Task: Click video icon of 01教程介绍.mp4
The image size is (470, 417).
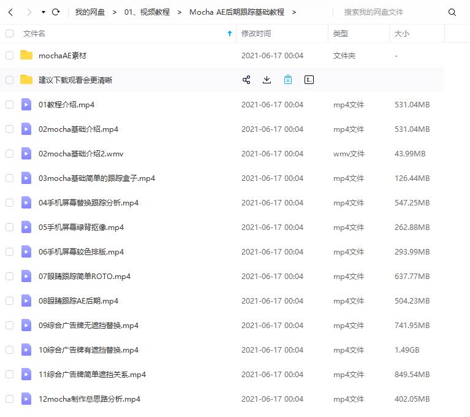Action: (26, 104)
